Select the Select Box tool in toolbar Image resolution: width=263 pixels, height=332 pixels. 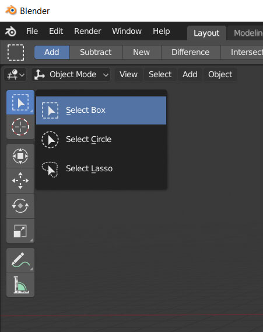tap(20, 102)
